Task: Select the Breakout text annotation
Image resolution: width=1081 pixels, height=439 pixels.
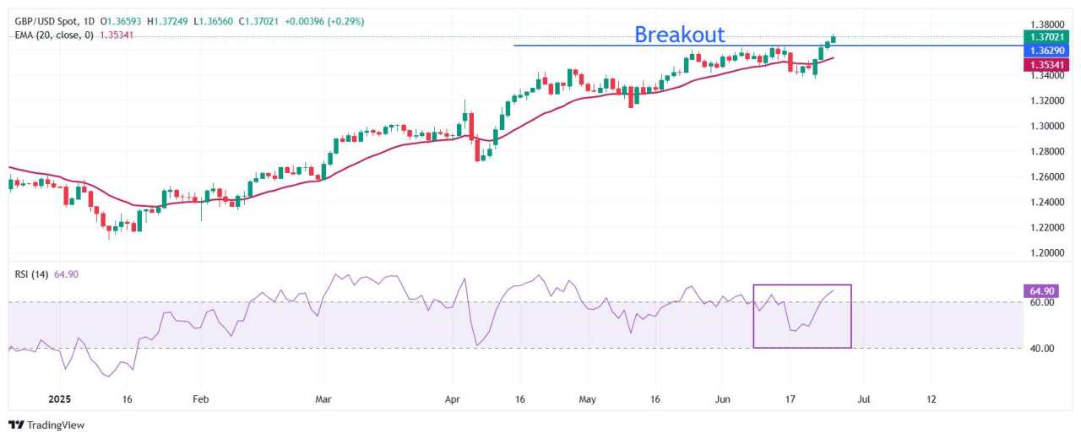Action: [679, 35]
